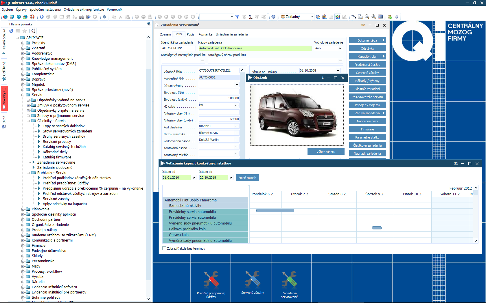Click the calendar grid icon in toolbar
The image size is (486, 303).
(380, 17)
